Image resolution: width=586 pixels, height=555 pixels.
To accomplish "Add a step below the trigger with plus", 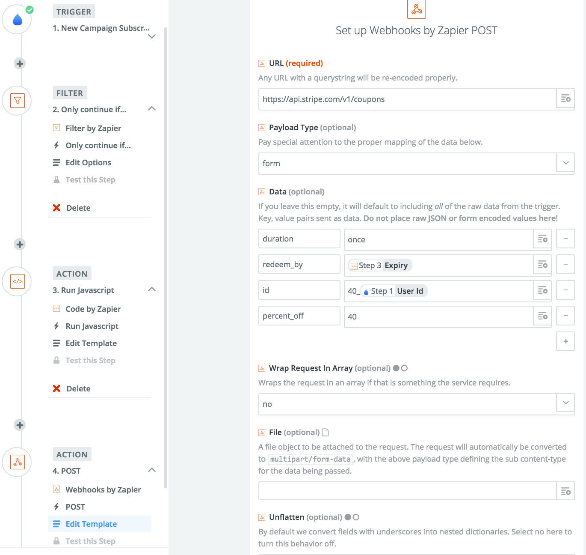I will coord(20,63).
